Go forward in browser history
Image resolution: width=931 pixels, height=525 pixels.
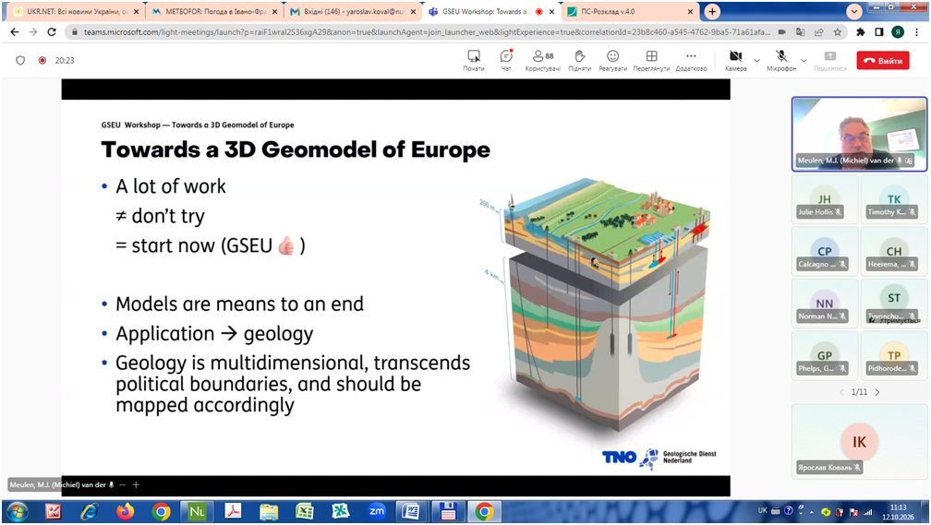pos(33,32)
